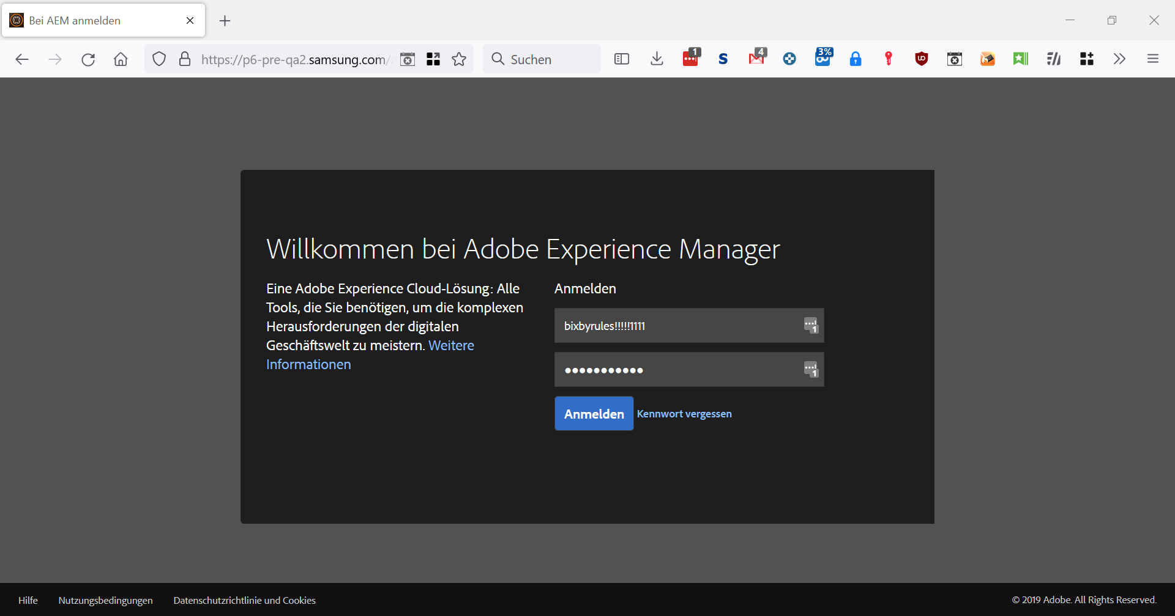Click the grid icon in address bar
The width and height of the screenshot is (1175, 616).
click(433, 59)
